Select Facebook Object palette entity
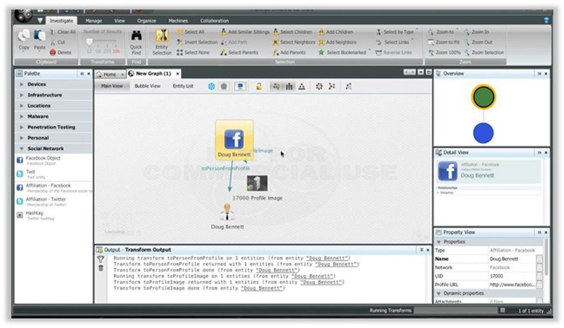 pos(54,161)
